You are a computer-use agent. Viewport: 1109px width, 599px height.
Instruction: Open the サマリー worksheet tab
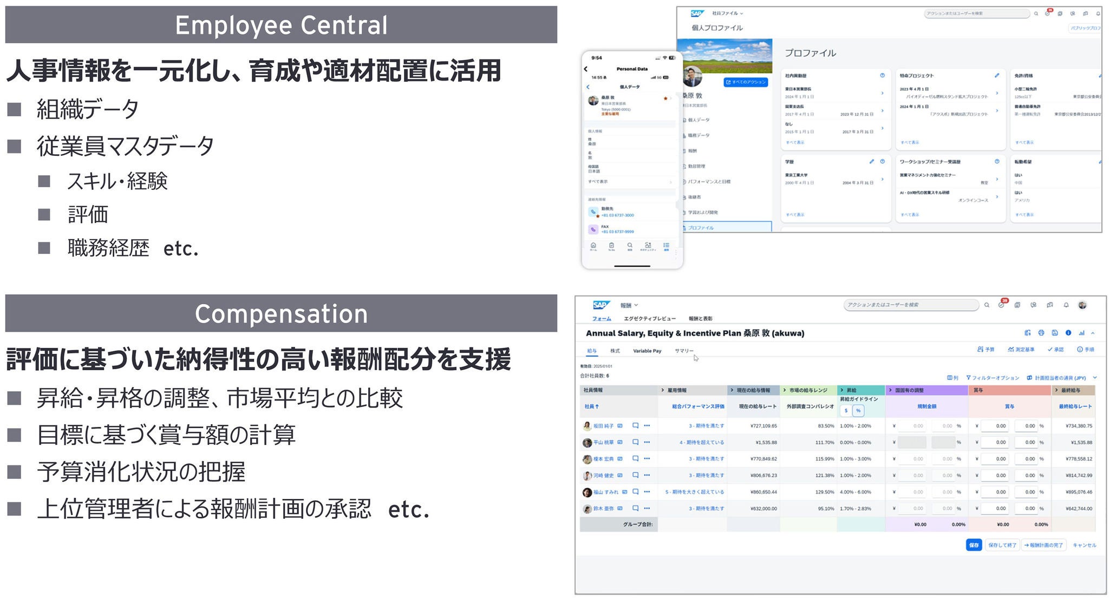point(684,351)
